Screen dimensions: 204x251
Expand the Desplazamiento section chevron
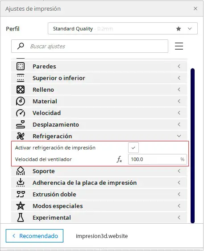179,124
